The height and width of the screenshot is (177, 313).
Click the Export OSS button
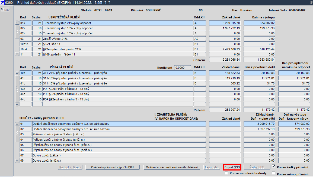[232, 167]
